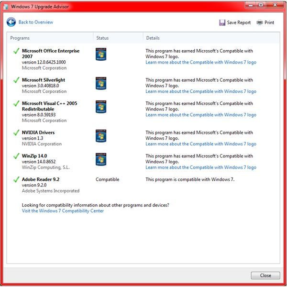Open the Back to Overview link
This screenshot has width=287, height=287.
[x=36, y=22]
